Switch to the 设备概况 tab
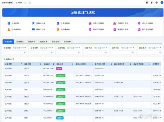Viewport: 164px width, 122px height. [20, 42]
